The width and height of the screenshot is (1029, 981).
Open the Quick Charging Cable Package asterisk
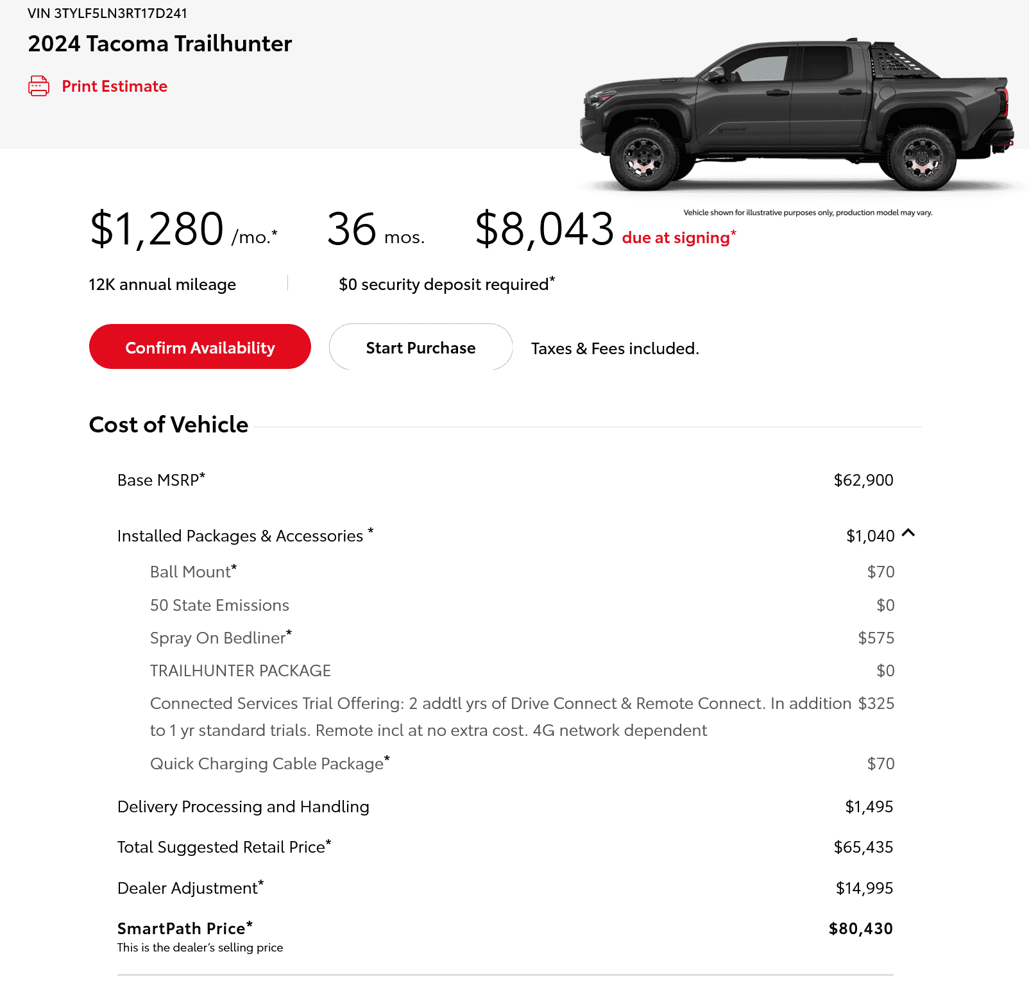pyautogui.click(x=387, y=759)
